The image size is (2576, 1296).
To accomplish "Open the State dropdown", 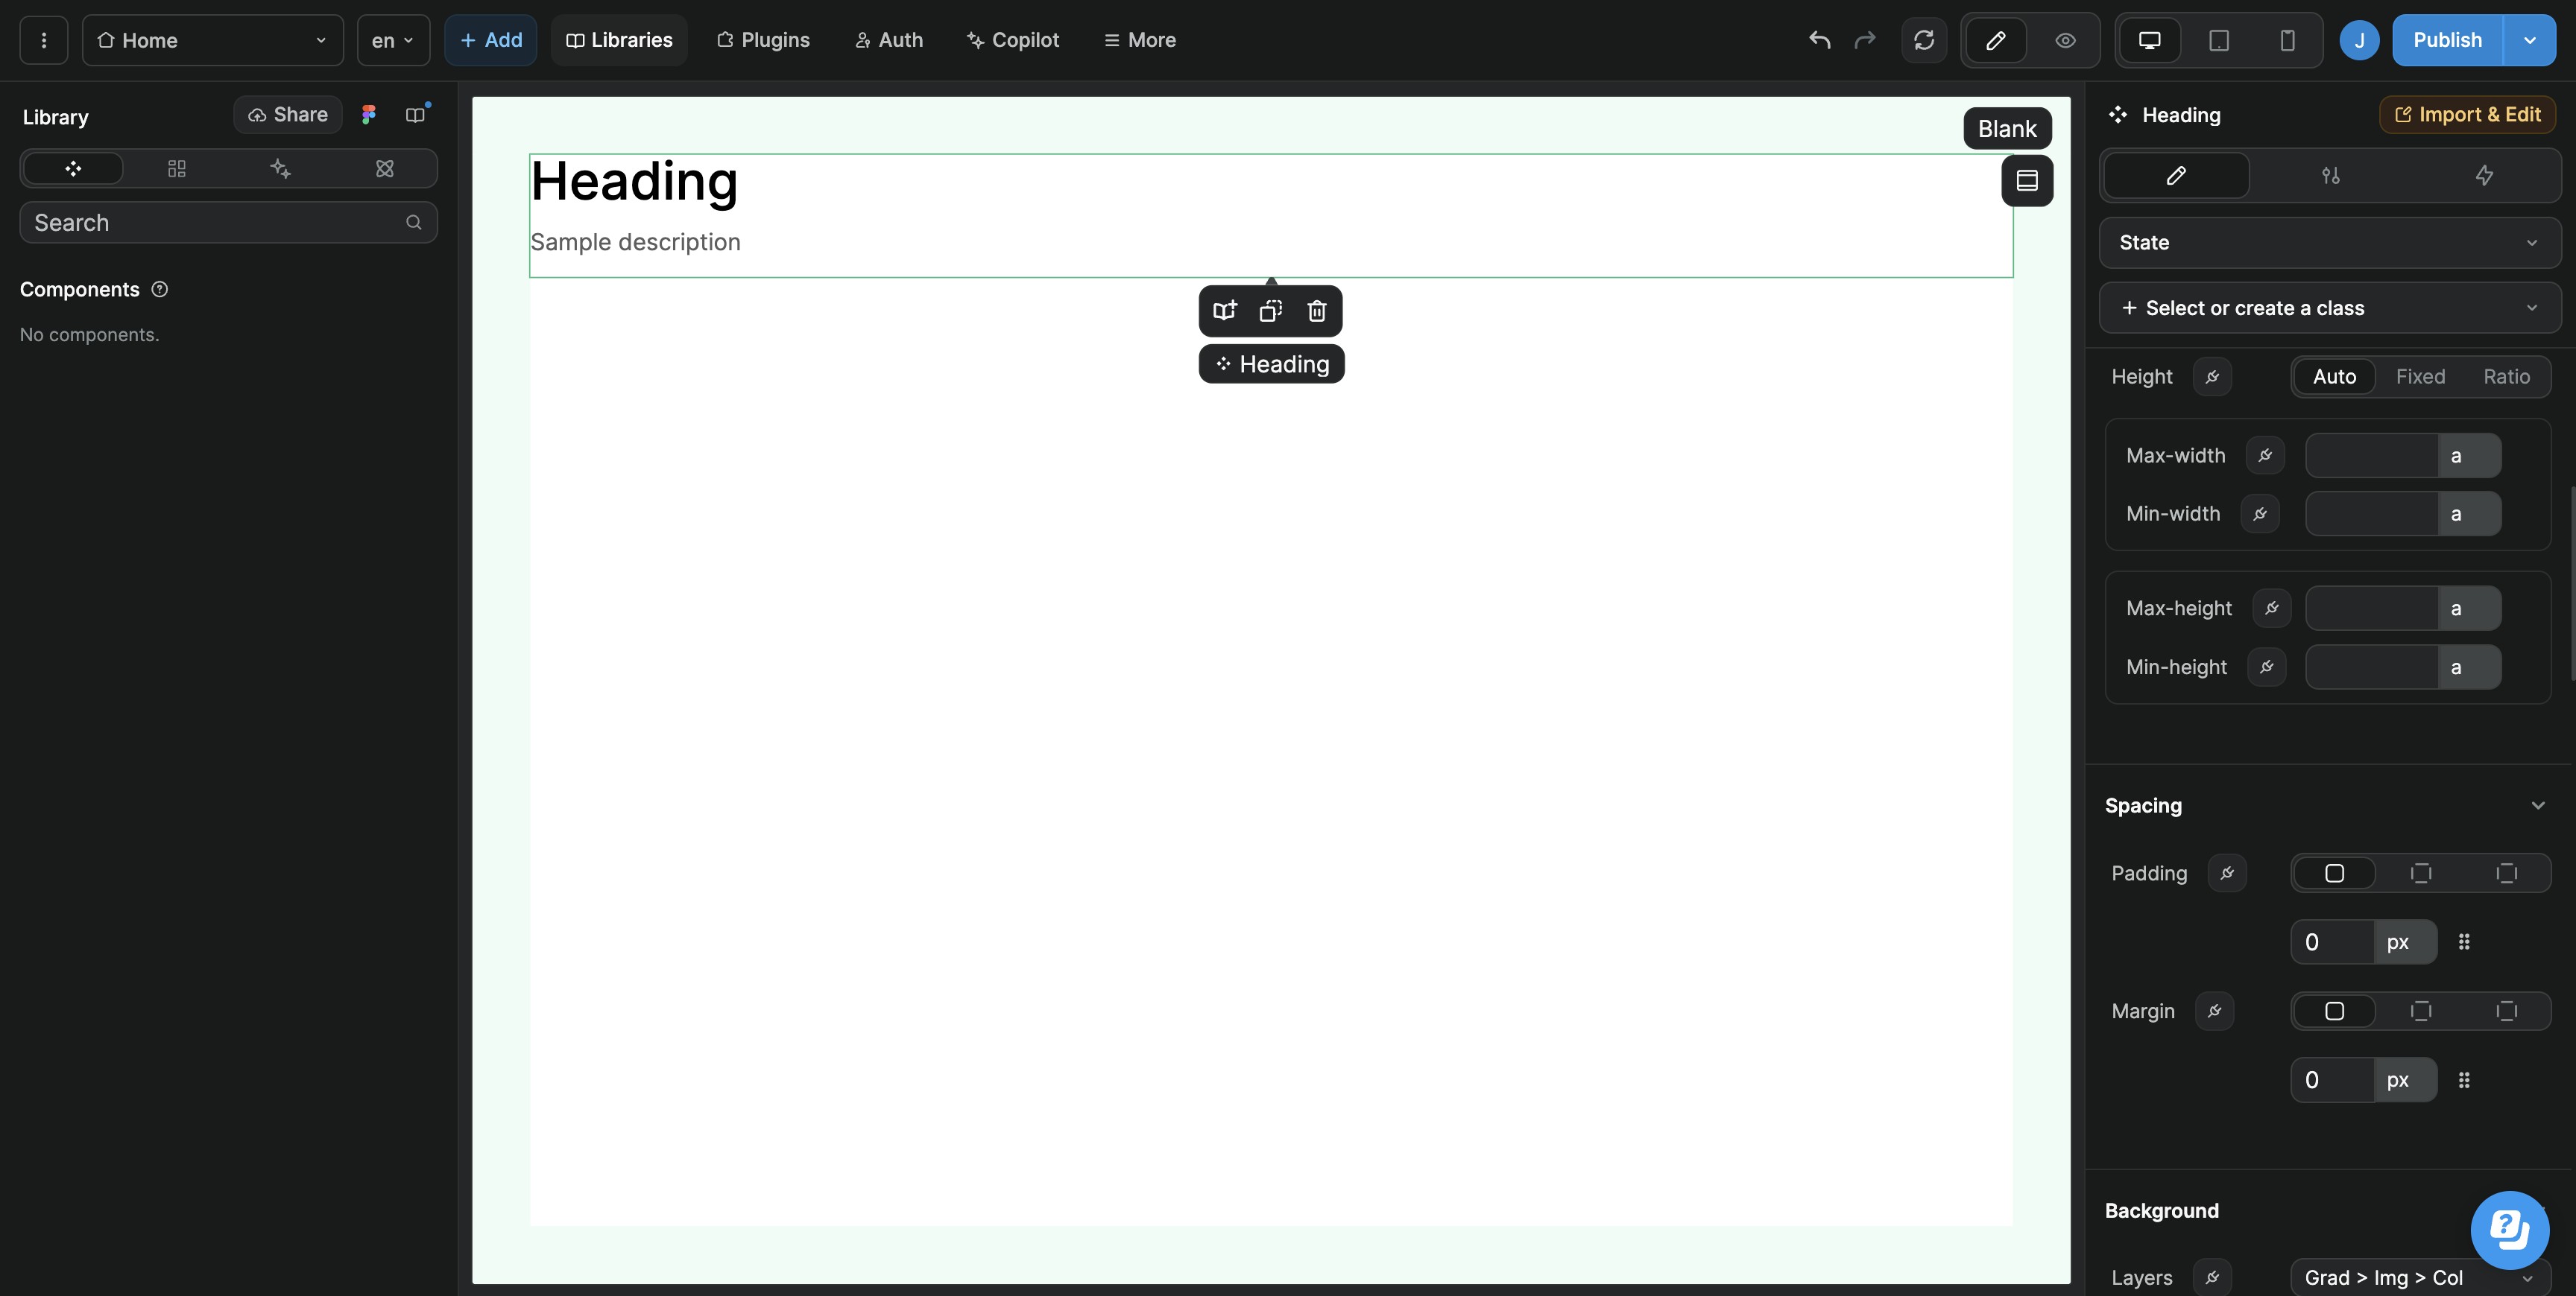I will (2329, 243).
